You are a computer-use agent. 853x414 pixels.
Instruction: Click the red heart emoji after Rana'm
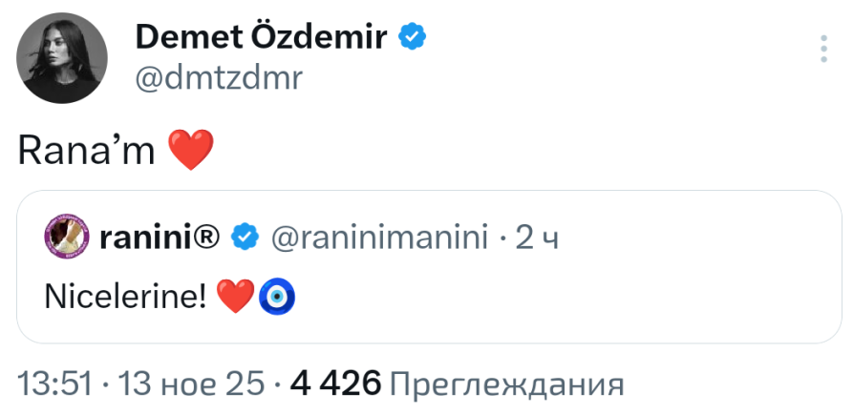click(189, 150)
